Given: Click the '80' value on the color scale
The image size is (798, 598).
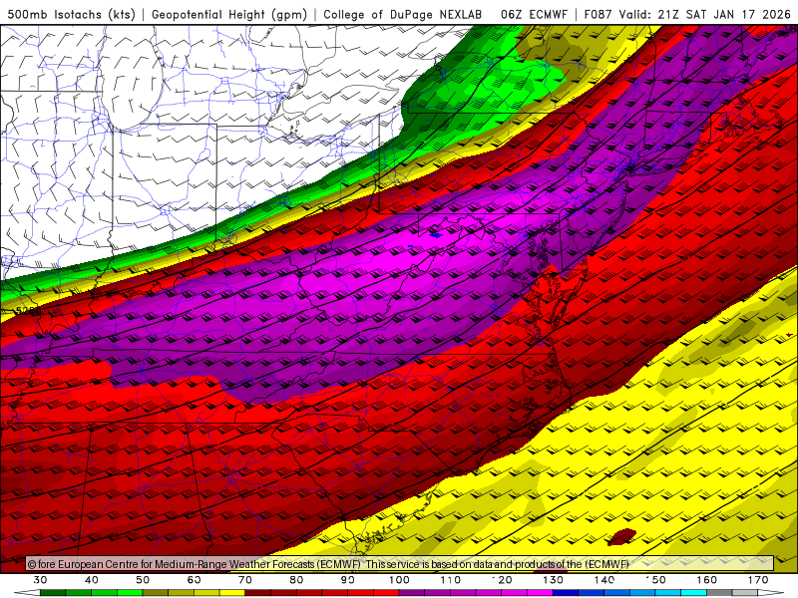Looking at the screenshot, I should [296, 580].
